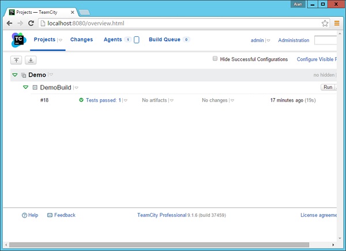346x251 pixels.
Task: Collapse the Demo project tree
Action: click(14, 75)
